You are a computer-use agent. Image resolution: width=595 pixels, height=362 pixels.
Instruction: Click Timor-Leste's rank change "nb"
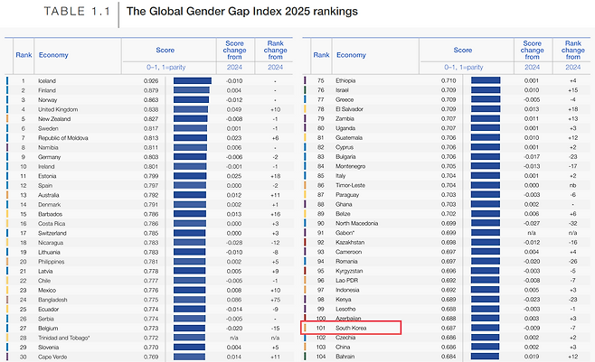tap(573, 185)
